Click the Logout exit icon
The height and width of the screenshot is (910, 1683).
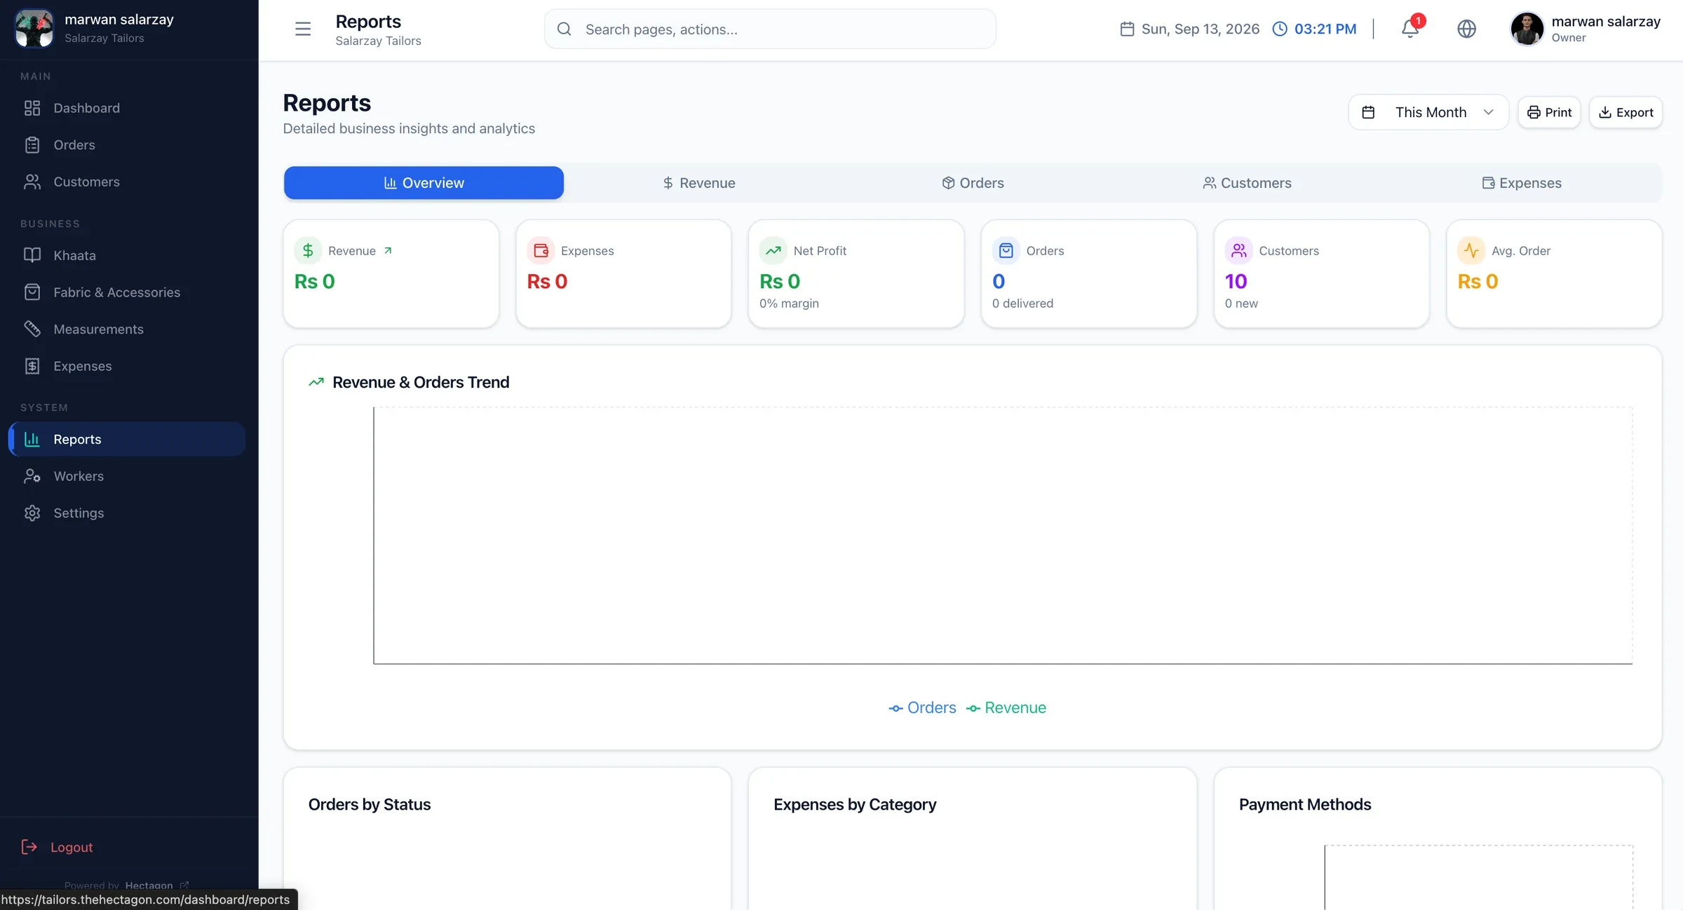click(29, 847)
